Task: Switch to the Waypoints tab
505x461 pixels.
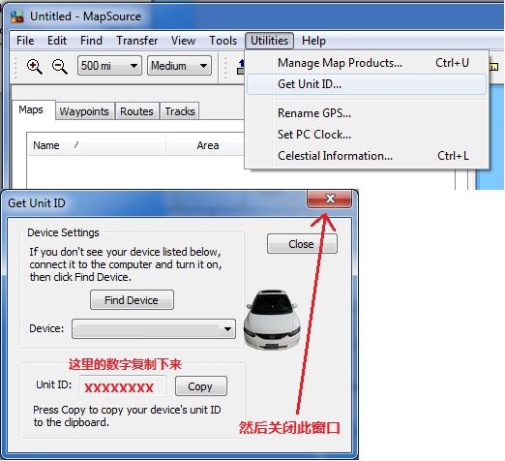Action: (84, 111)
